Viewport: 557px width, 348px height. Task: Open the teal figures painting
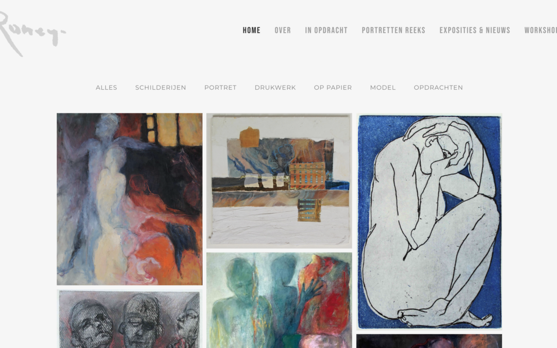click(x=279, y=301)
